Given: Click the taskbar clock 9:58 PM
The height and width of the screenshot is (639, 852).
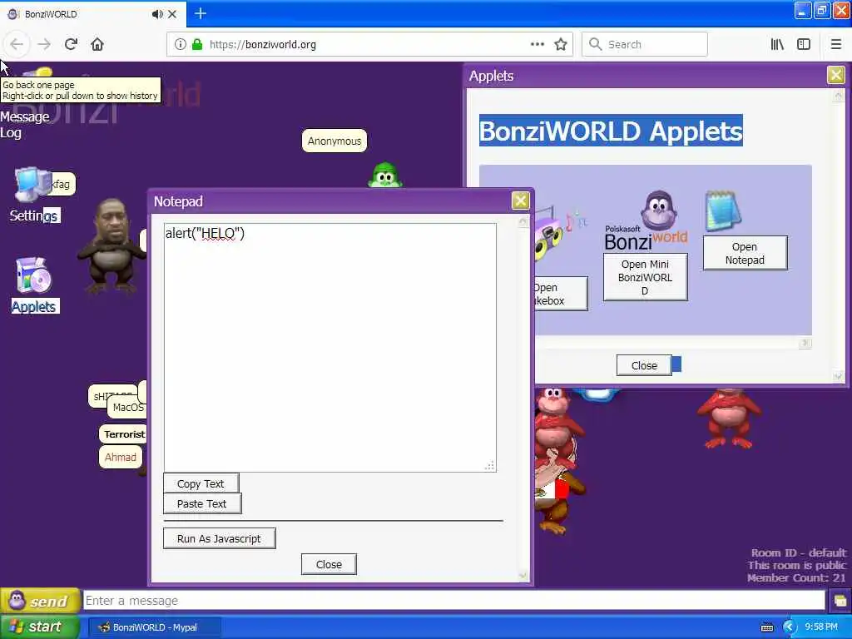Looking at the screenshot, I should coord(821,627).
